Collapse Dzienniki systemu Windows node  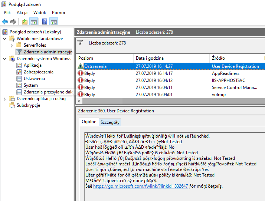coord(4,59)
